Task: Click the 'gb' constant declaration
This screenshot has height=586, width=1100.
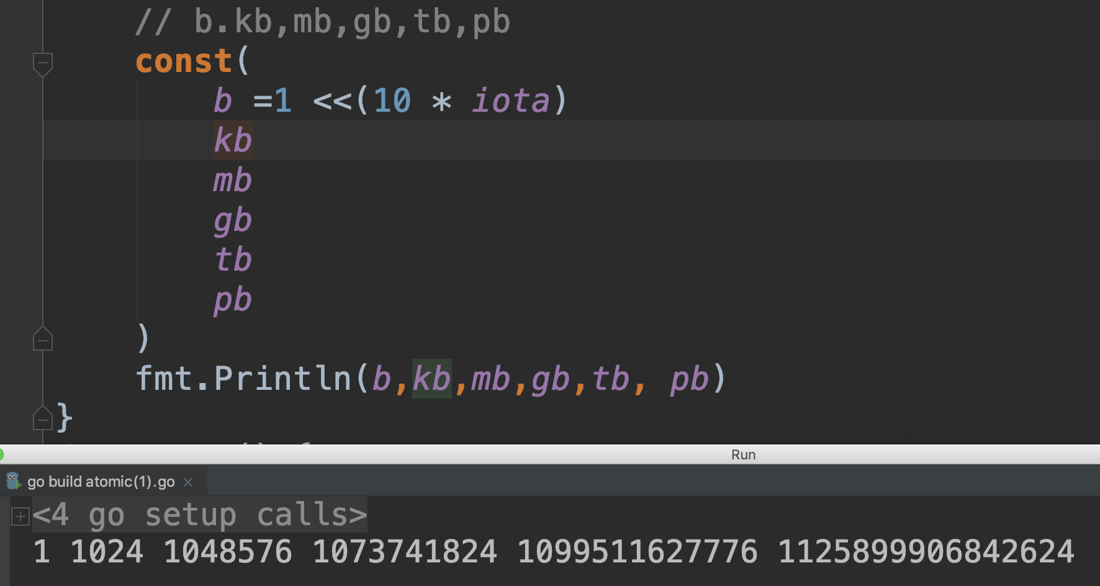Action: [233, 221]
